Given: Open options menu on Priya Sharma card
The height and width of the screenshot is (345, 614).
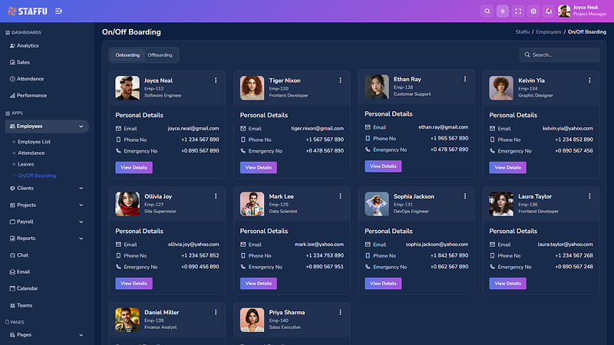Looking at the screenshot, I should [x=340, y=312].
